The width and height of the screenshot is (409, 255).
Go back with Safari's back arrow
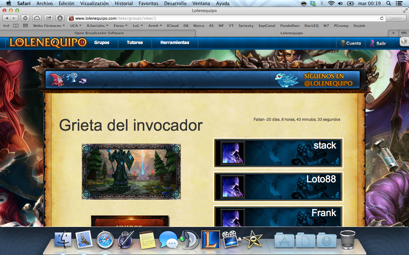click(7, 18)
